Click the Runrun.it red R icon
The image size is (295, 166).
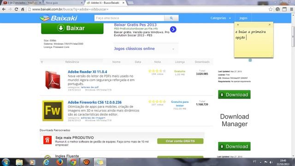[47, 140]
